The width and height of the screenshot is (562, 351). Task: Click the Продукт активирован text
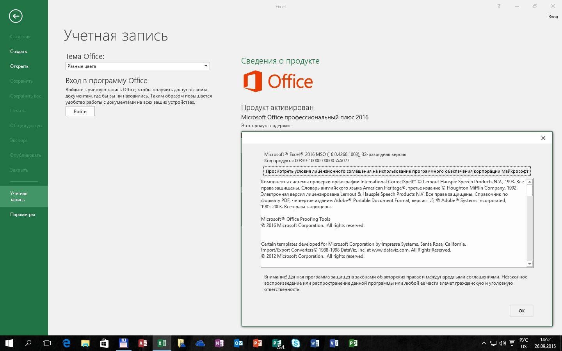tap(277, 107)
